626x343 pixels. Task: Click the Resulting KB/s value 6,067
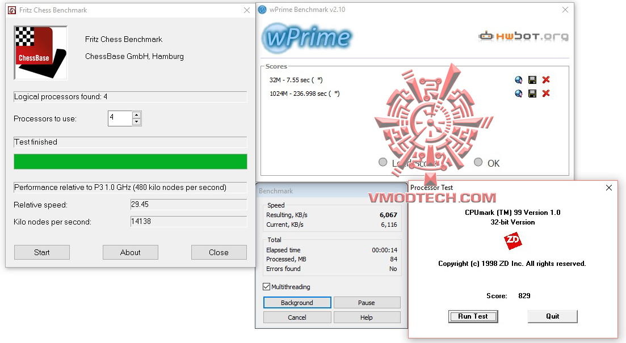(x=388, y=215)
